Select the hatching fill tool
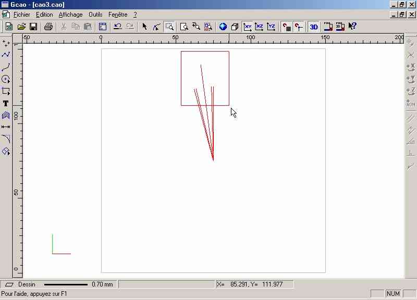 point(6,115)
